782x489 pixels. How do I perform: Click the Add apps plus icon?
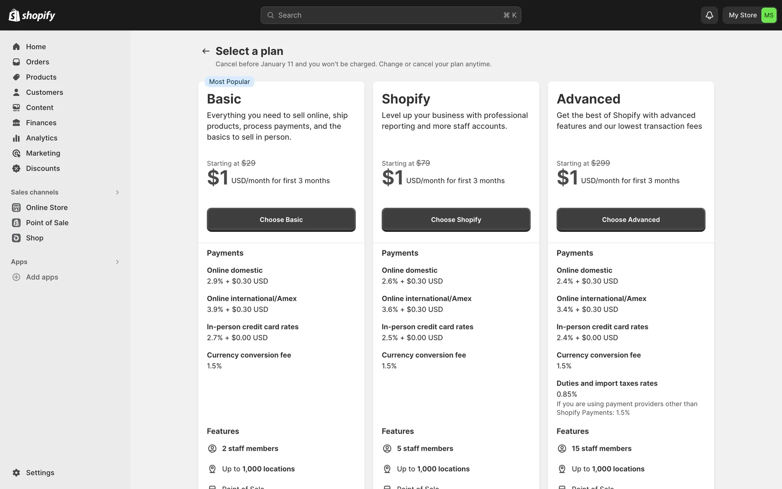click(16, 277)
